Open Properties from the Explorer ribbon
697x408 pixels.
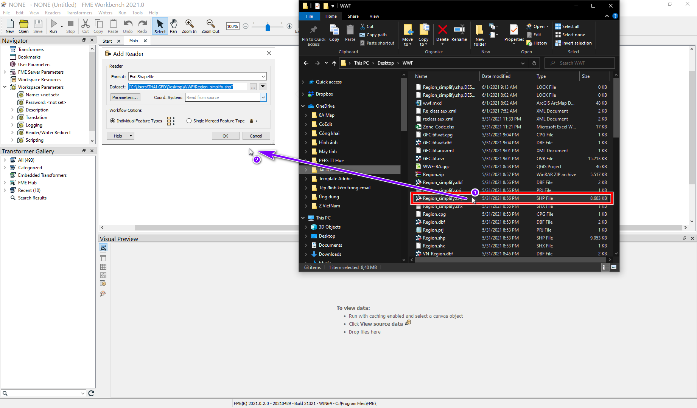[x=514, y=34]
